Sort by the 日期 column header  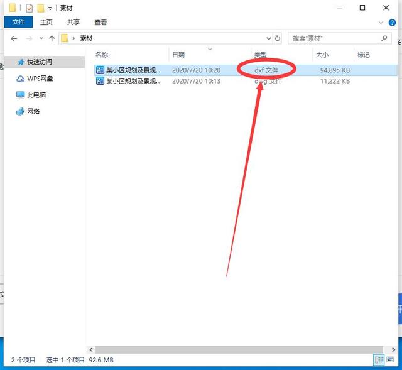pos(210,55)
